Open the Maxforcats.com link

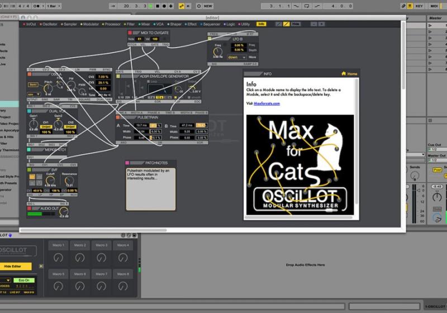[x=267, y=103]
